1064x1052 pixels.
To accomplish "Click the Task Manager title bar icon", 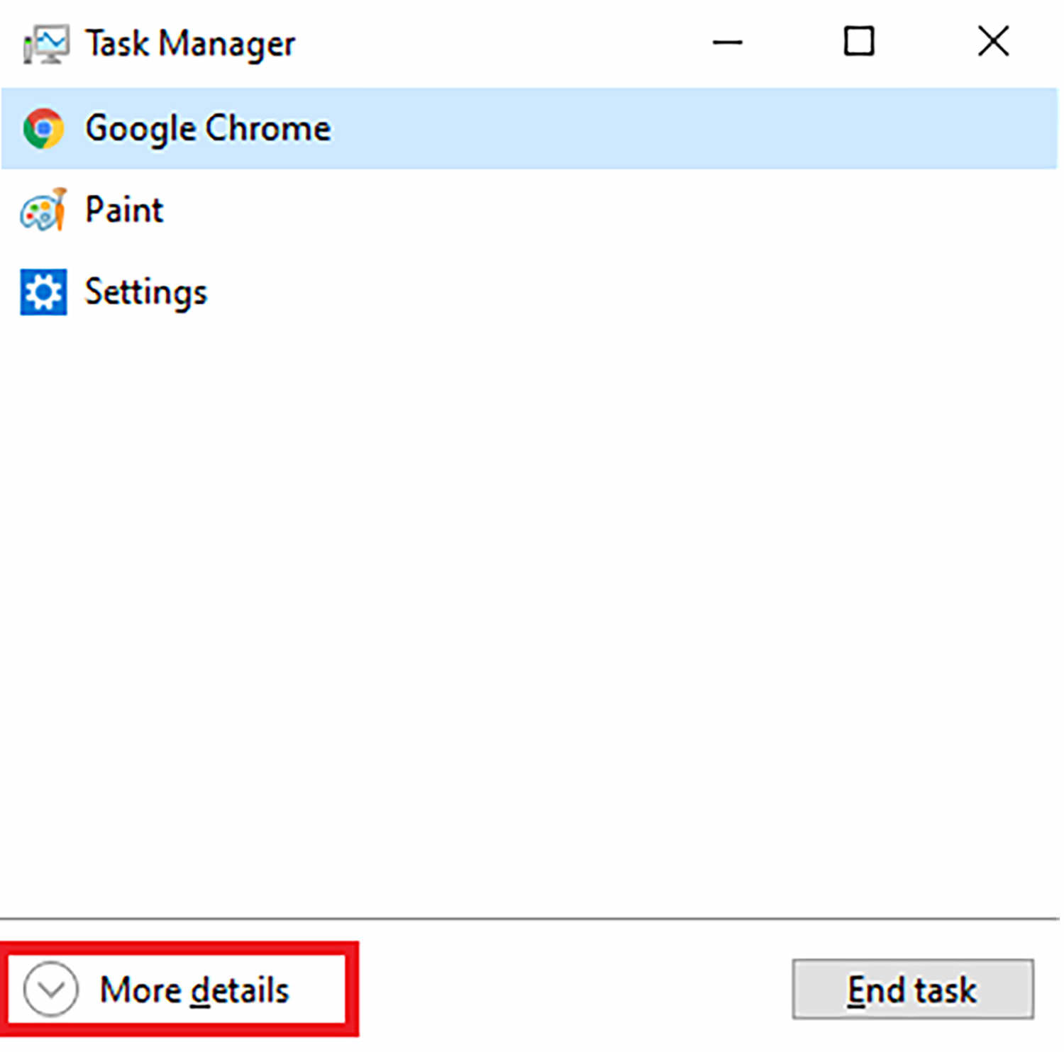I will (46, 44).
